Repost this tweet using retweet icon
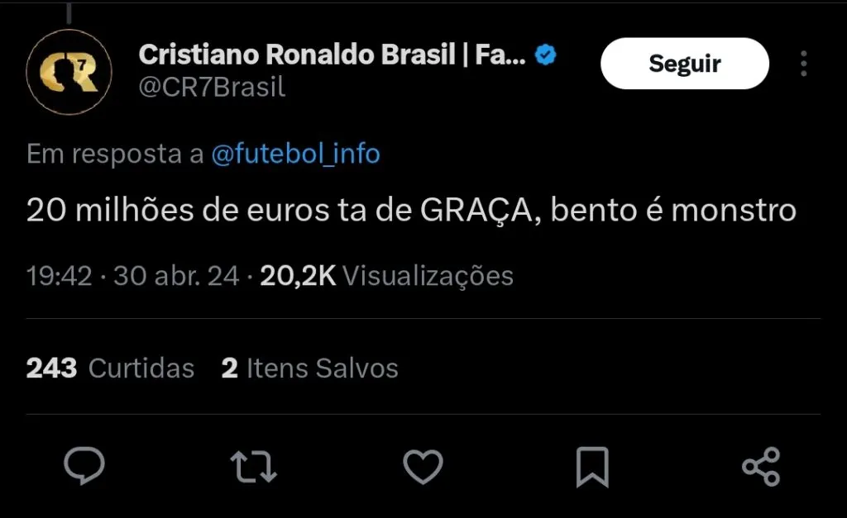Image resolution: width=847 pixels, height=518 pixels. pyautogui.click(x=253, y=466)
